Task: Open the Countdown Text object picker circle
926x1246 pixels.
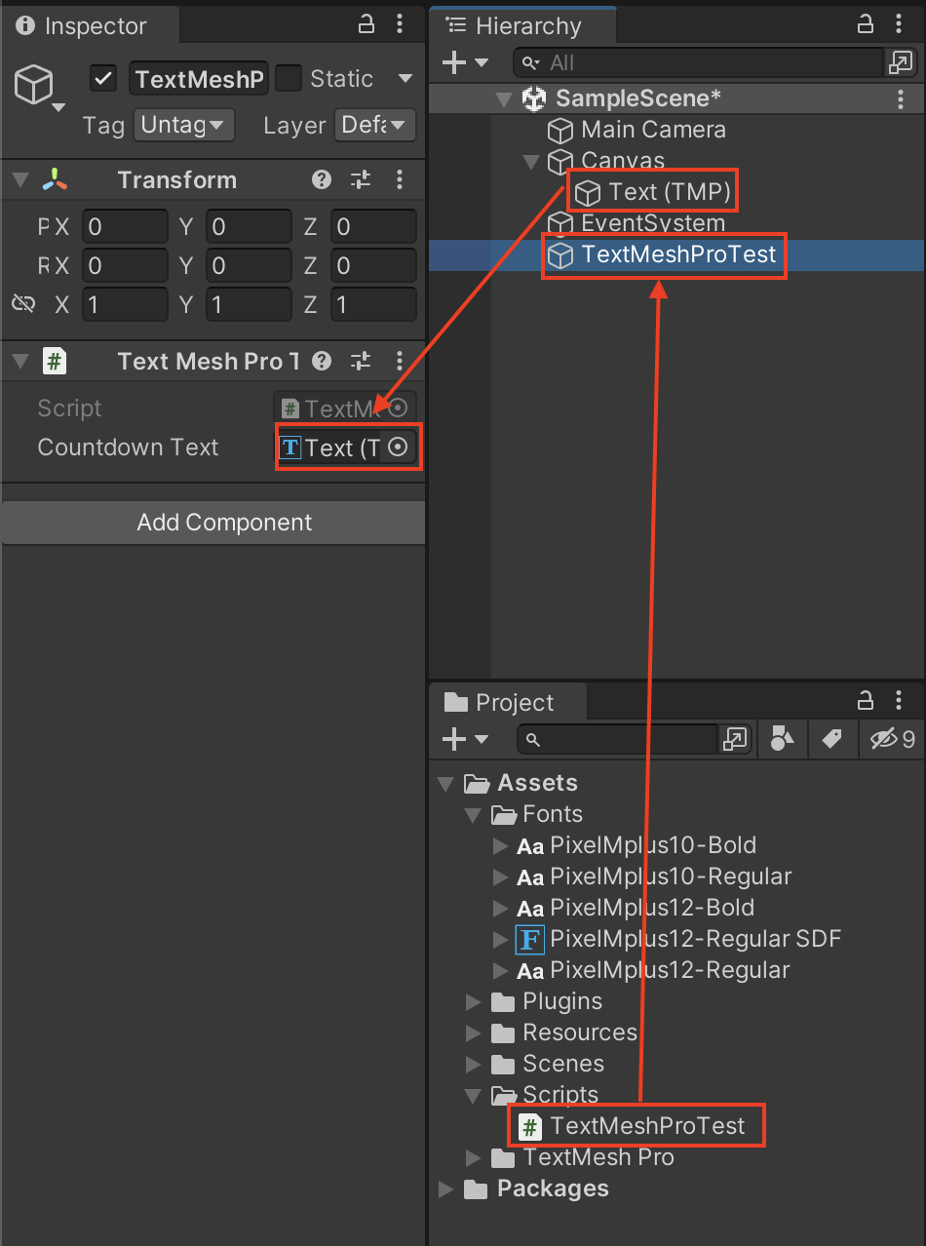Action: pyautogui.click(x=397, y=448)
